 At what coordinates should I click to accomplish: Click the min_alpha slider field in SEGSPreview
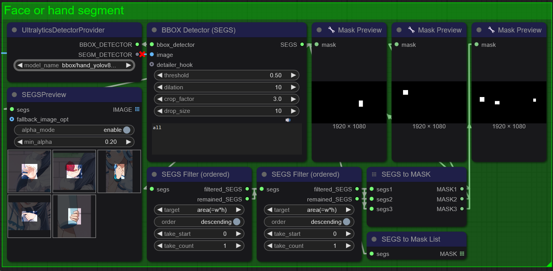pos(74,142)
